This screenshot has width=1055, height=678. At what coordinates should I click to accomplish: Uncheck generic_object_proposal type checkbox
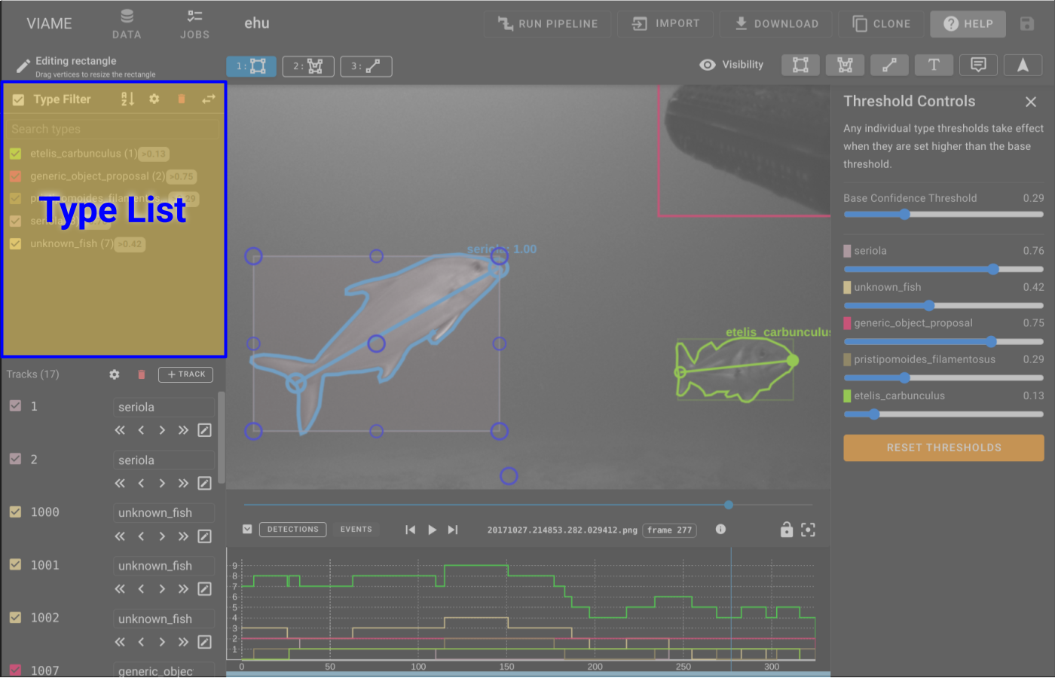(x=15, y=176)
